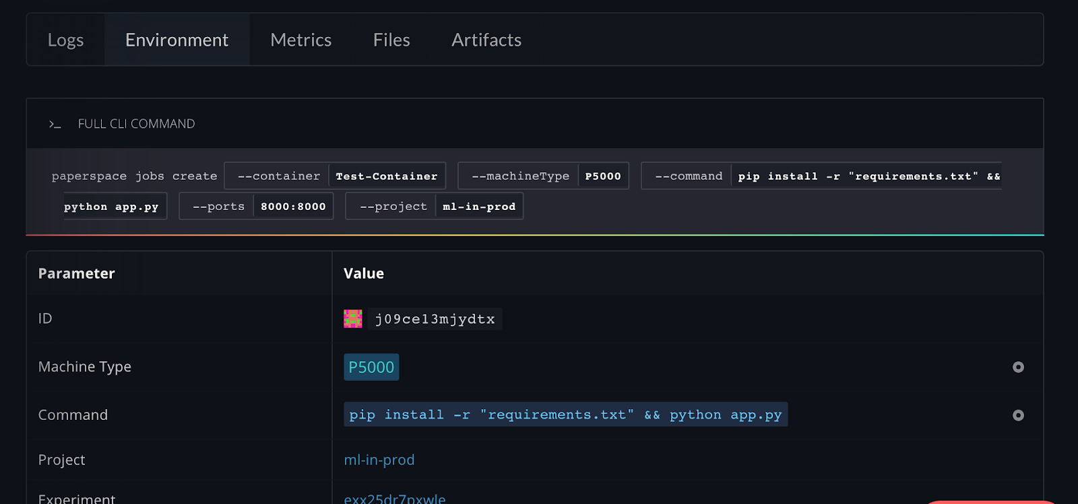The width and height of the screenshot is (1078, 504).
Task: Click the circle icon in the Machine Type row
Action: click(1018, 367)
